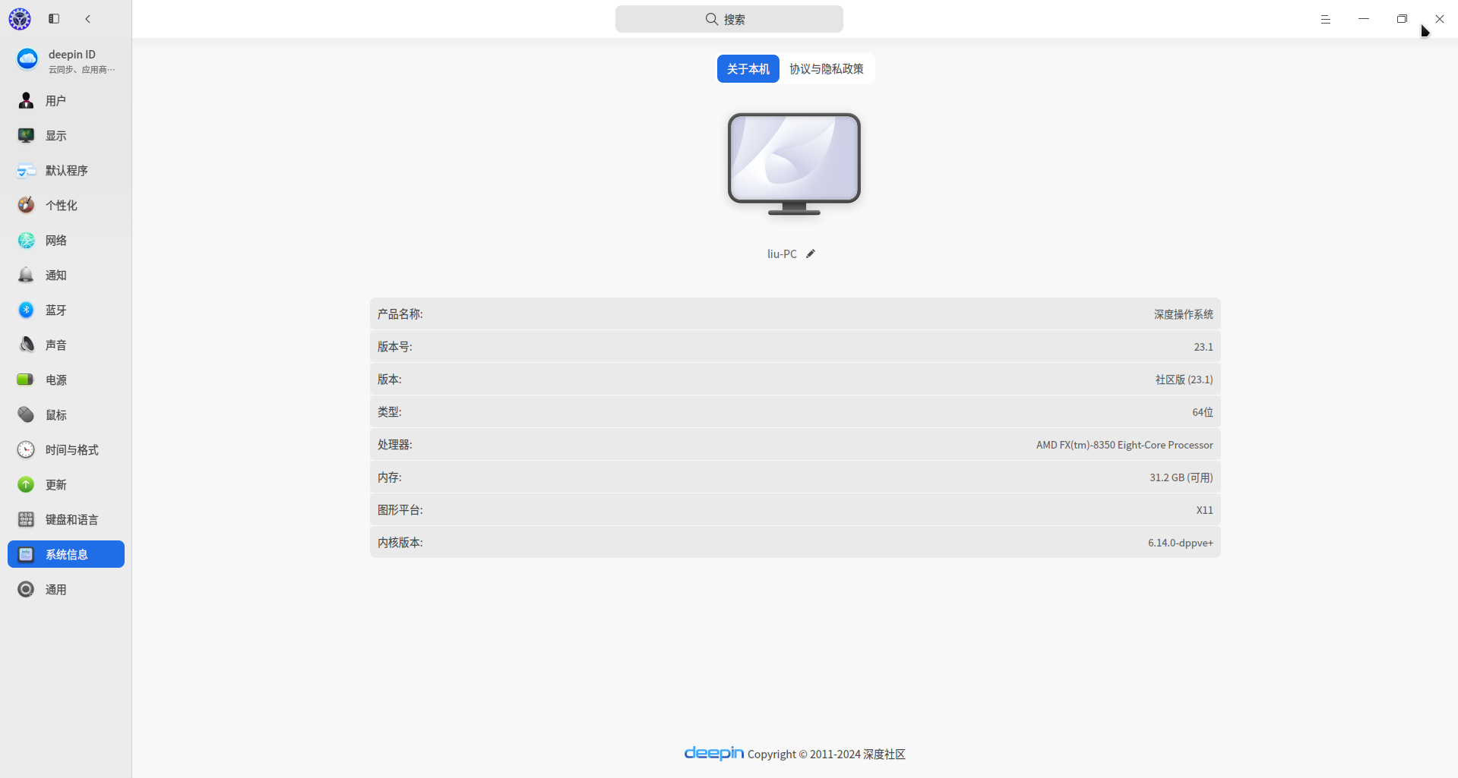
Task: Toggle the sidebar panel icon
Action: [x=54, y=19]
